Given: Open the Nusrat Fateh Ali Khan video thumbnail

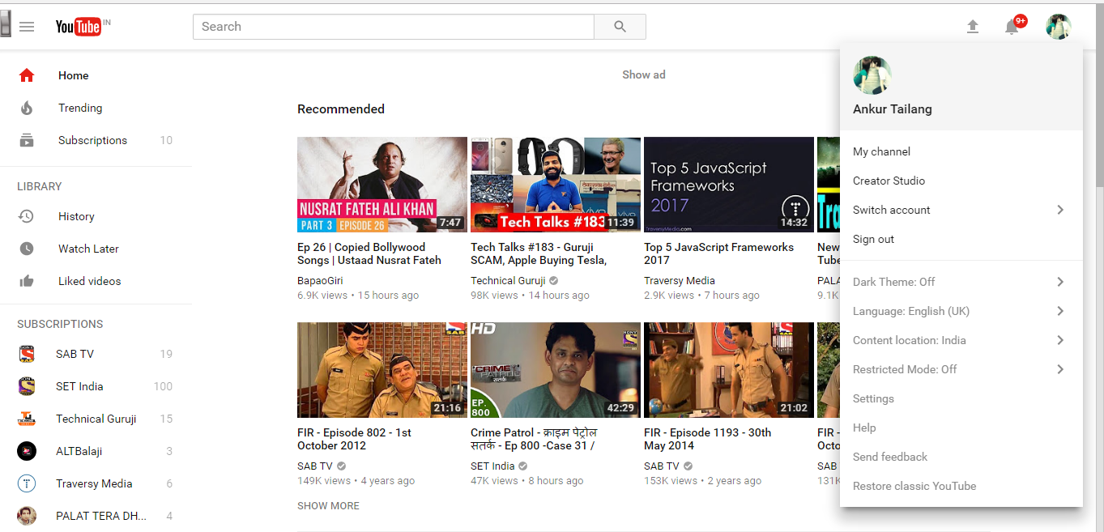Looking at the screenshot, I should (382, 185).
